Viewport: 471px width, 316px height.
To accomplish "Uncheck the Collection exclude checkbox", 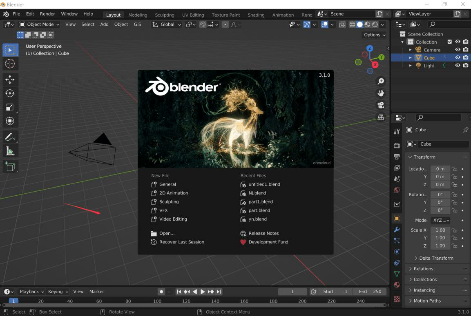I will click(x=450, y=42).
